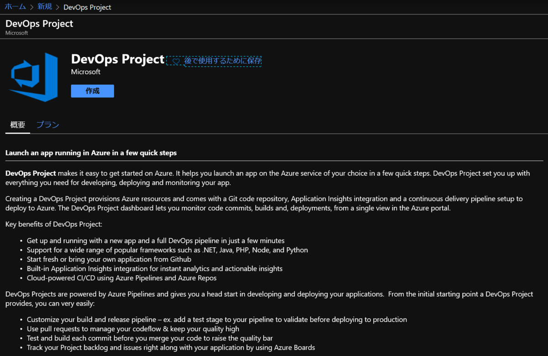
Task: Click the heart save-for-later icon
Action: tap(176, 61)
